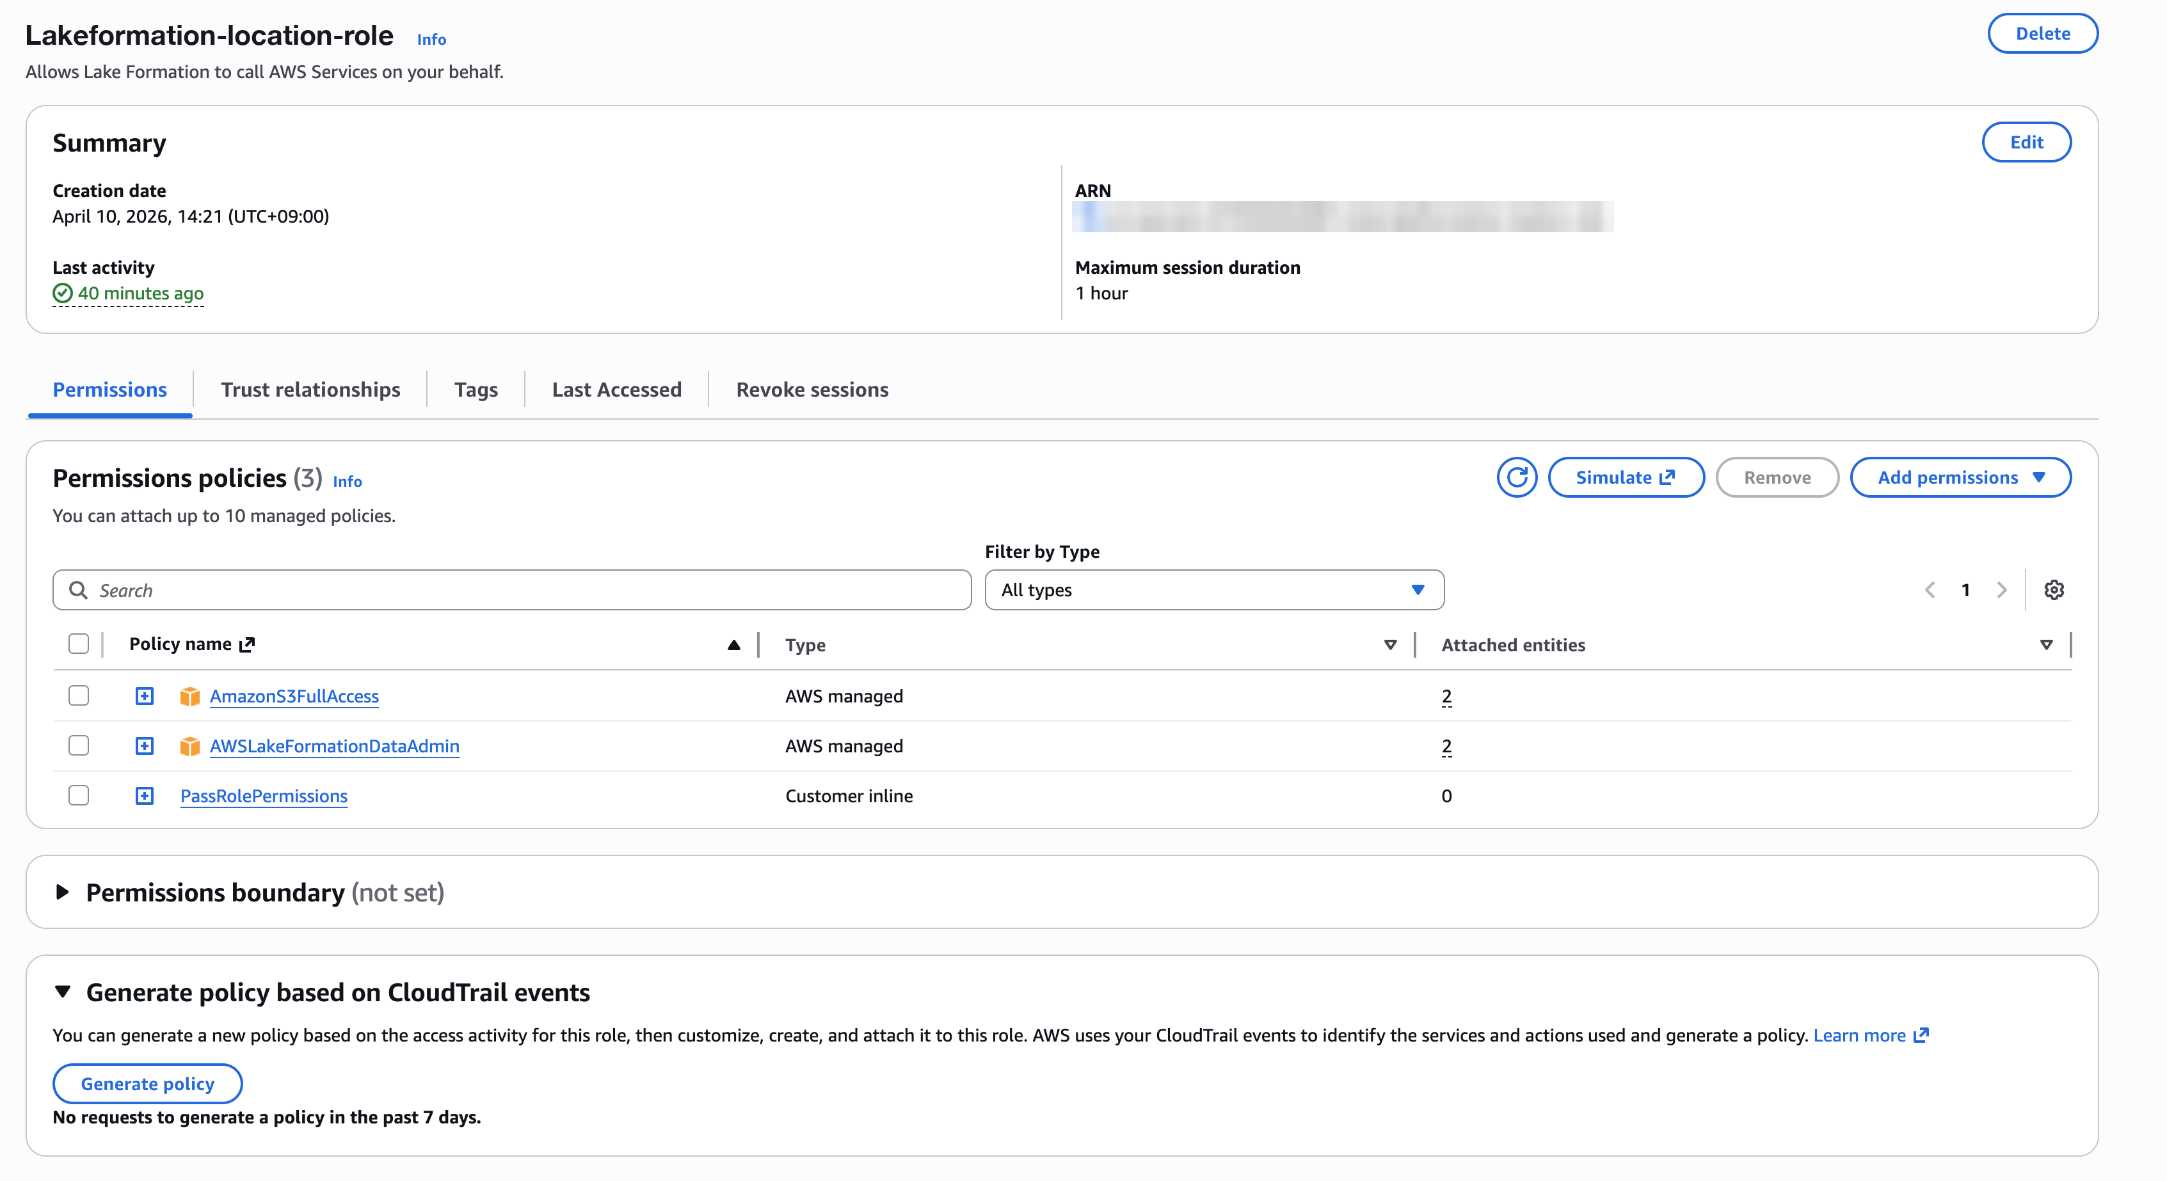Screen dimensions: 2167x1181
Task: Click the AmazonS3FullAccess orange policy box icon
Action: (x=190, y=697)
